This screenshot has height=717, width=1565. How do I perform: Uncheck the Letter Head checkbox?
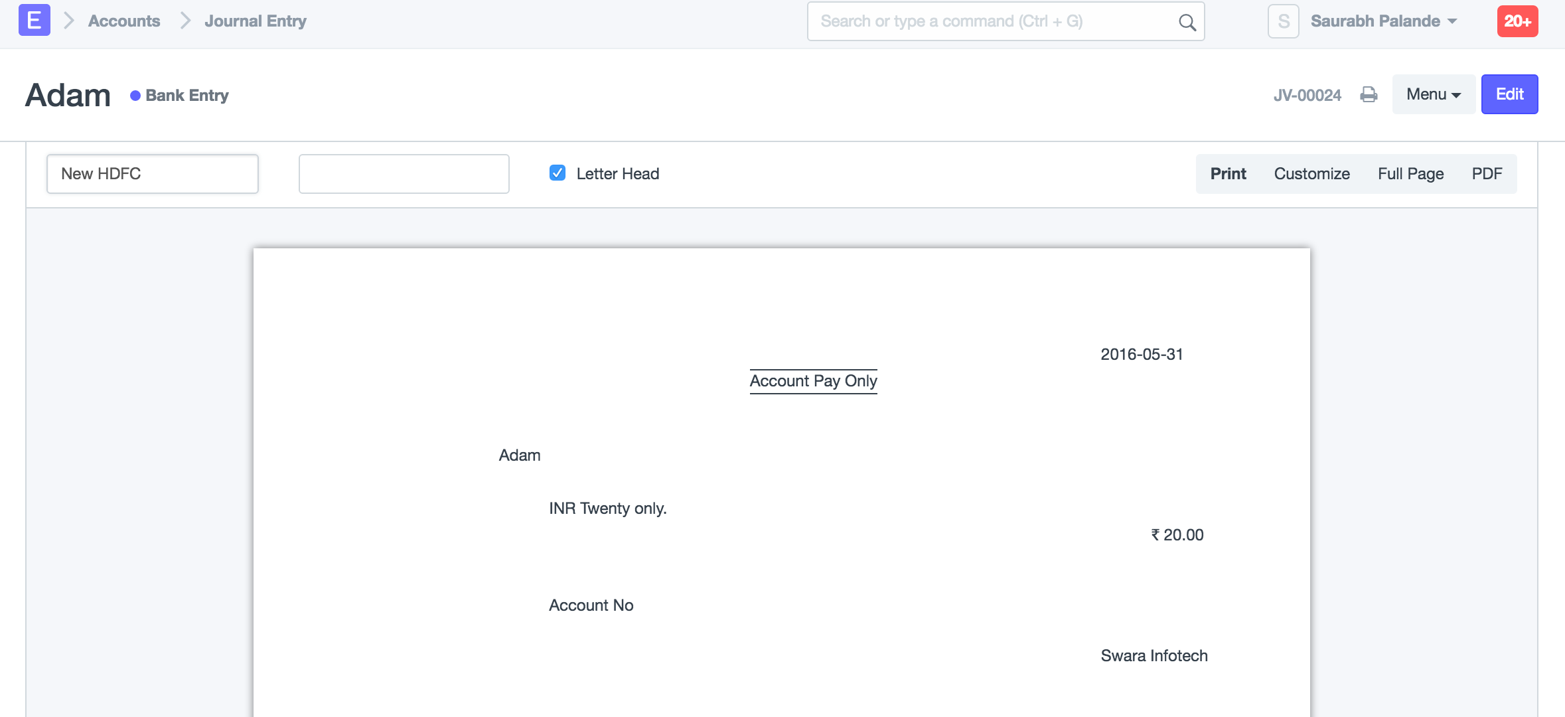point(558,173)
